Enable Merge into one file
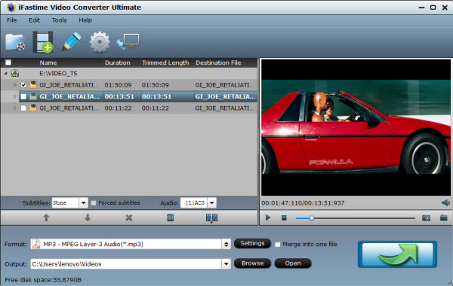The height and width of the screenshot is (286, 453). tap(277, 245)
